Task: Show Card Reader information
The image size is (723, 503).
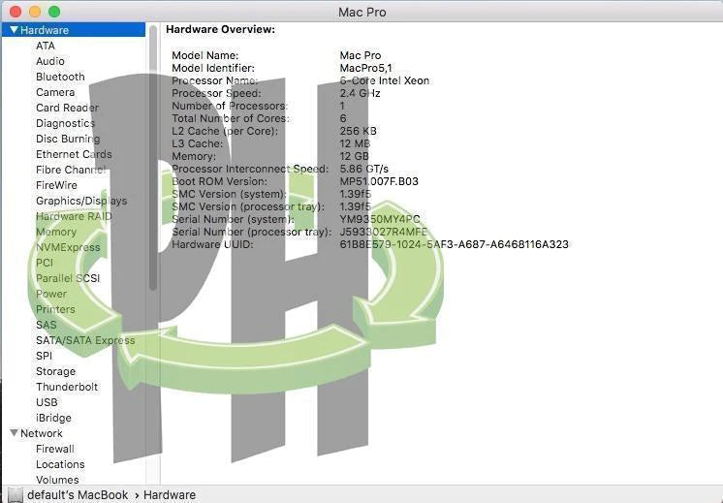Action: click(x=67, y=108)
